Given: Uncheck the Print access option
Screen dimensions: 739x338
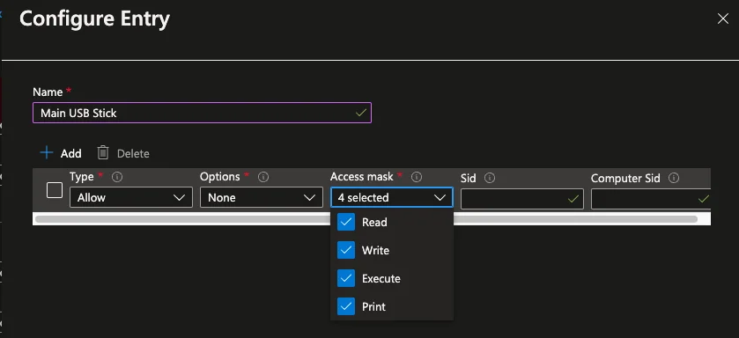Looking at the screenshot, I should (x=346, y=307).
